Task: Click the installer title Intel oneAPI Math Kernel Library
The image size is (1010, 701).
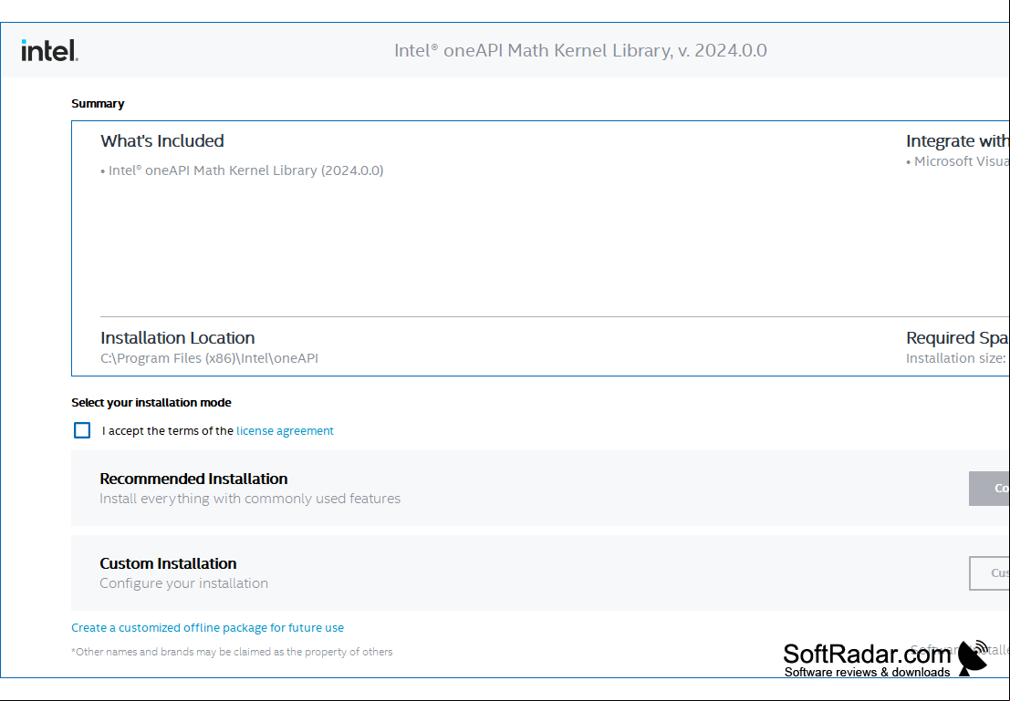Action: (580, 50)
